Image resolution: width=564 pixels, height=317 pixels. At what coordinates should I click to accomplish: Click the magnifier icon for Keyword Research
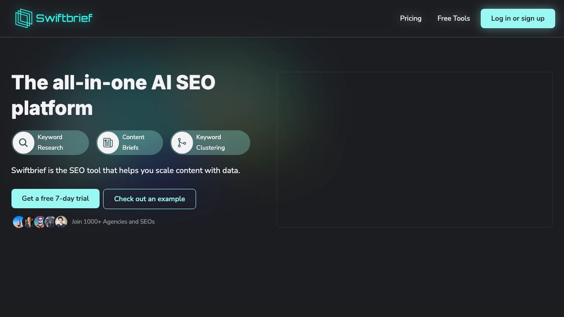(23, 143)
